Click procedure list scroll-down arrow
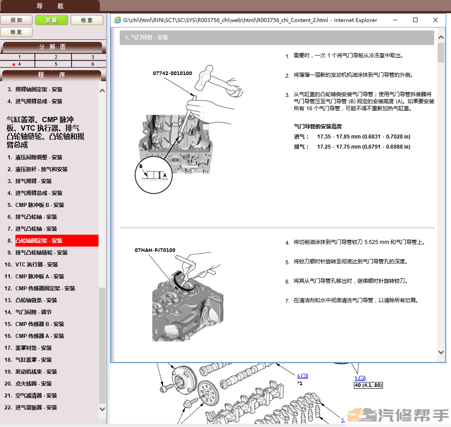The height and width of the screenshot is (427, 451). coord(102,408)
